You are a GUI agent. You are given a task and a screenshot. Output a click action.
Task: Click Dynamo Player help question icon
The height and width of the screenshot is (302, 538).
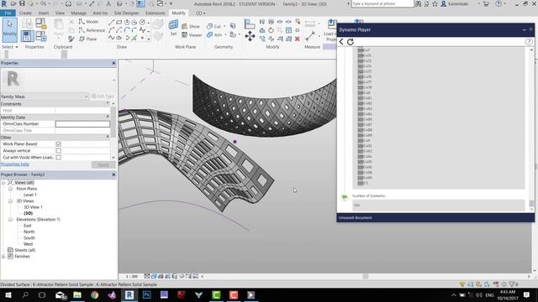point(529,42)
